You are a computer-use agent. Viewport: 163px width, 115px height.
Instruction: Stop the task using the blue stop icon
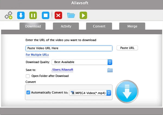point(46,15)
